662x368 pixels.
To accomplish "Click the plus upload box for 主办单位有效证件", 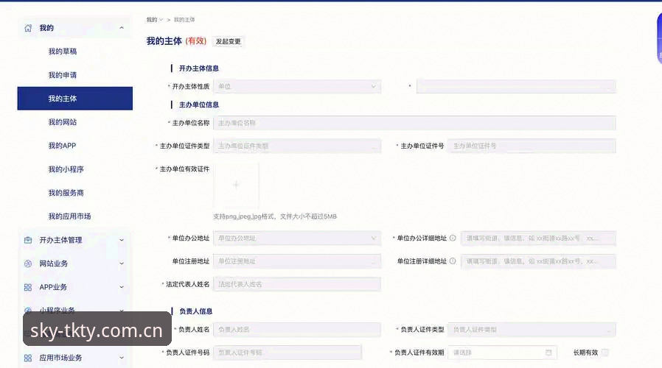I will pos(237,185).
